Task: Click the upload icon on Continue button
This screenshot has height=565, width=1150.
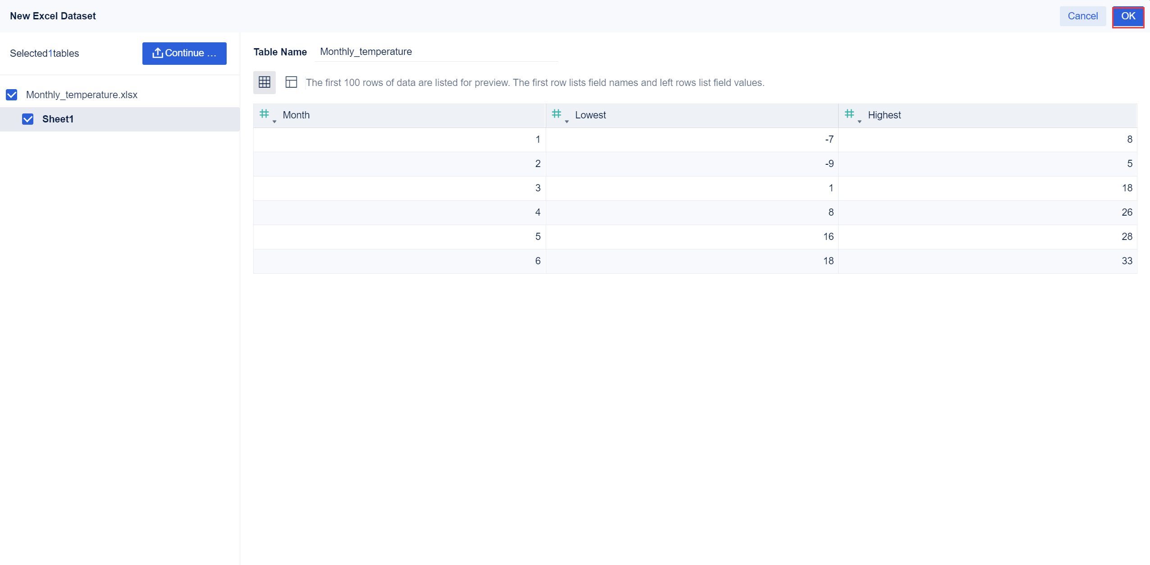Action: [x=157, y=53]
